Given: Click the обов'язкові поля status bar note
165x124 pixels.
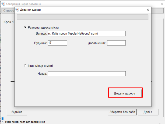Looking at the screenshot, I should point(23,122).
